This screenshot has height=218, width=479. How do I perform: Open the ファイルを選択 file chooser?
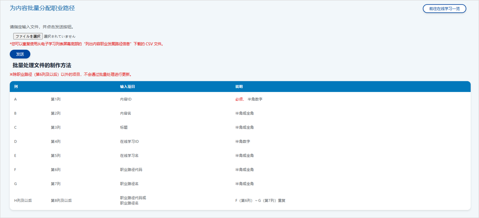28,36
